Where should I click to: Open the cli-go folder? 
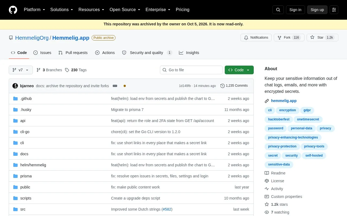click(25, 132)
